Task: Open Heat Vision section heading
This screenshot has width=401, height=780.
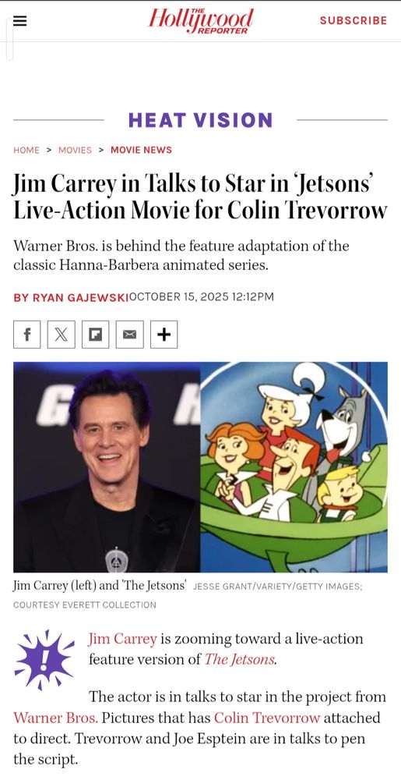Action: coord(201,120)
